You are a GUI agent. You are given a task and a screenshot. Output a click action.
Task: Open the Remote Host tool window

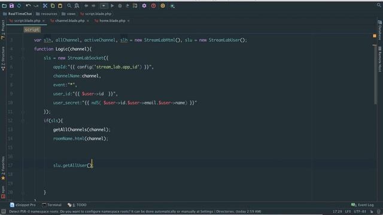point(380,59)
